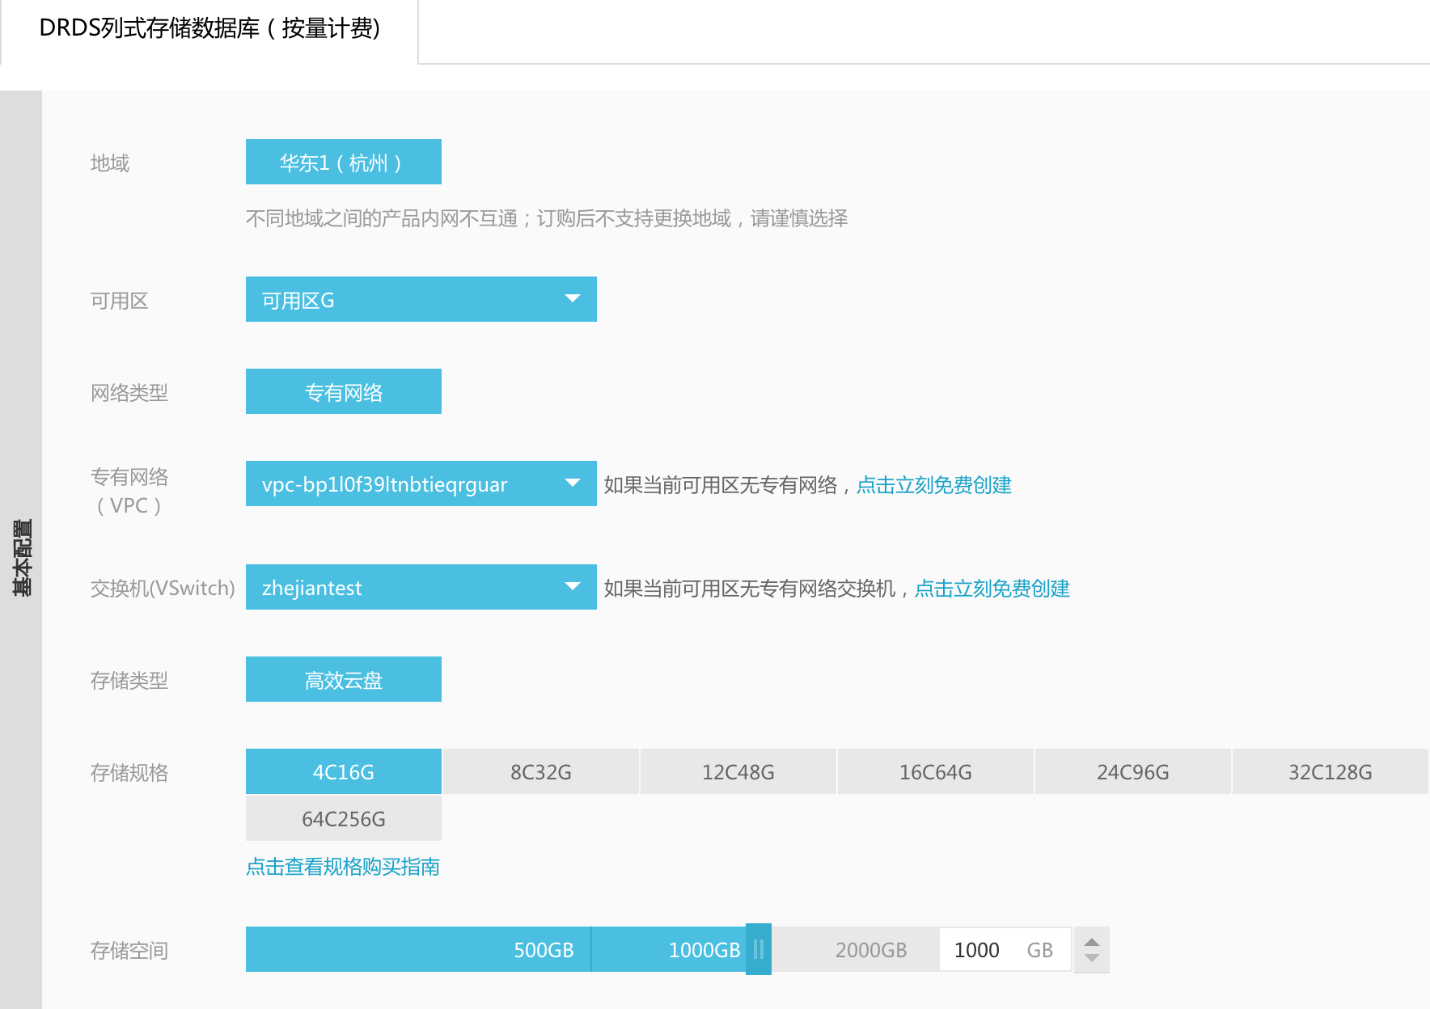Choose the 64C256G storage spec

(x=343, y=819)
